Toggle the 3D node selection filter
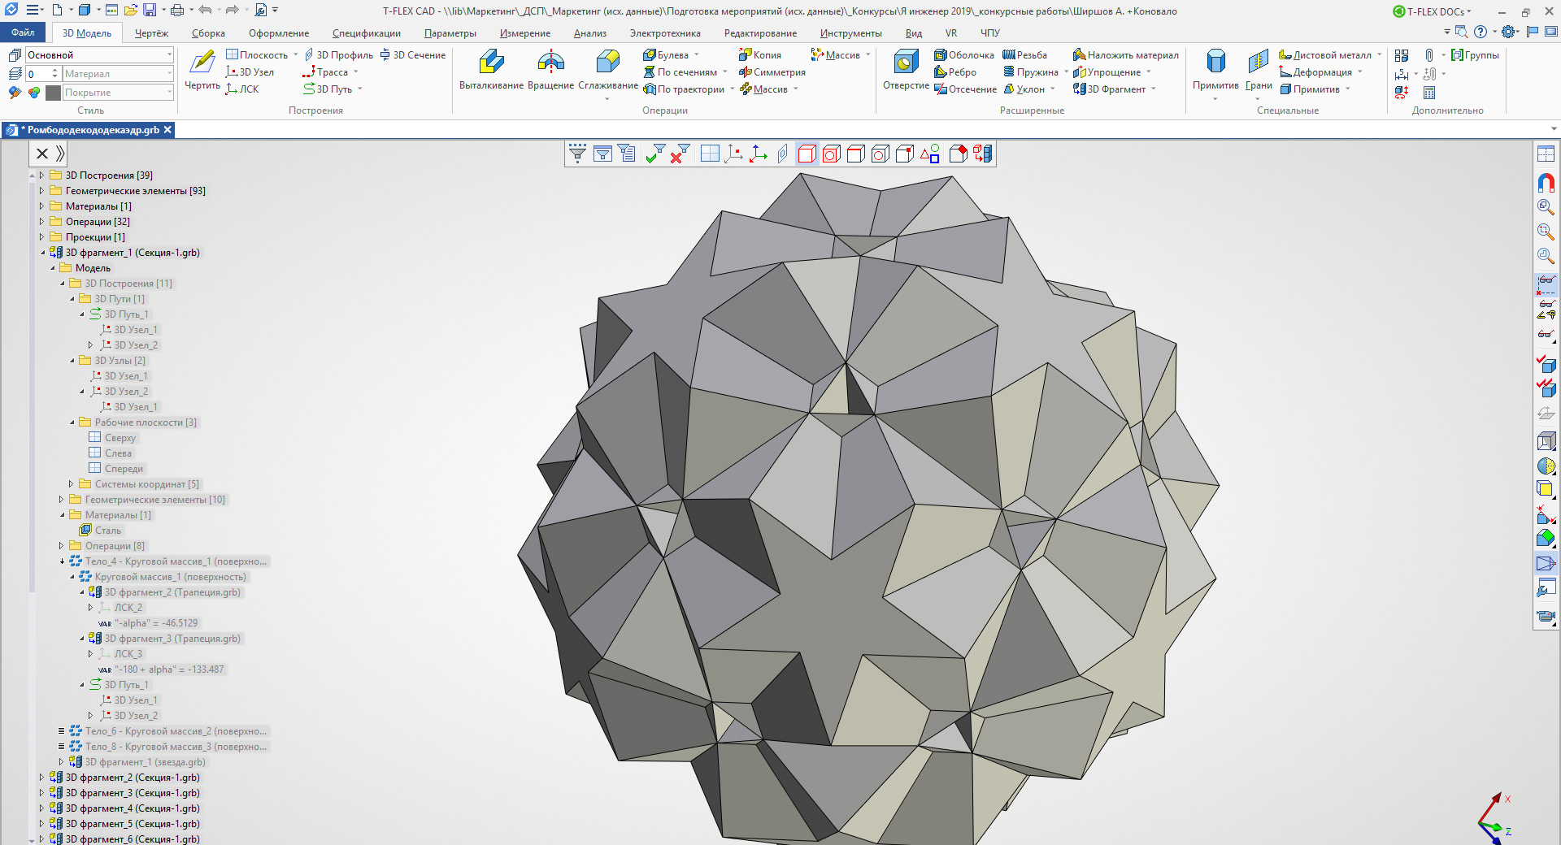 (733, 154)
